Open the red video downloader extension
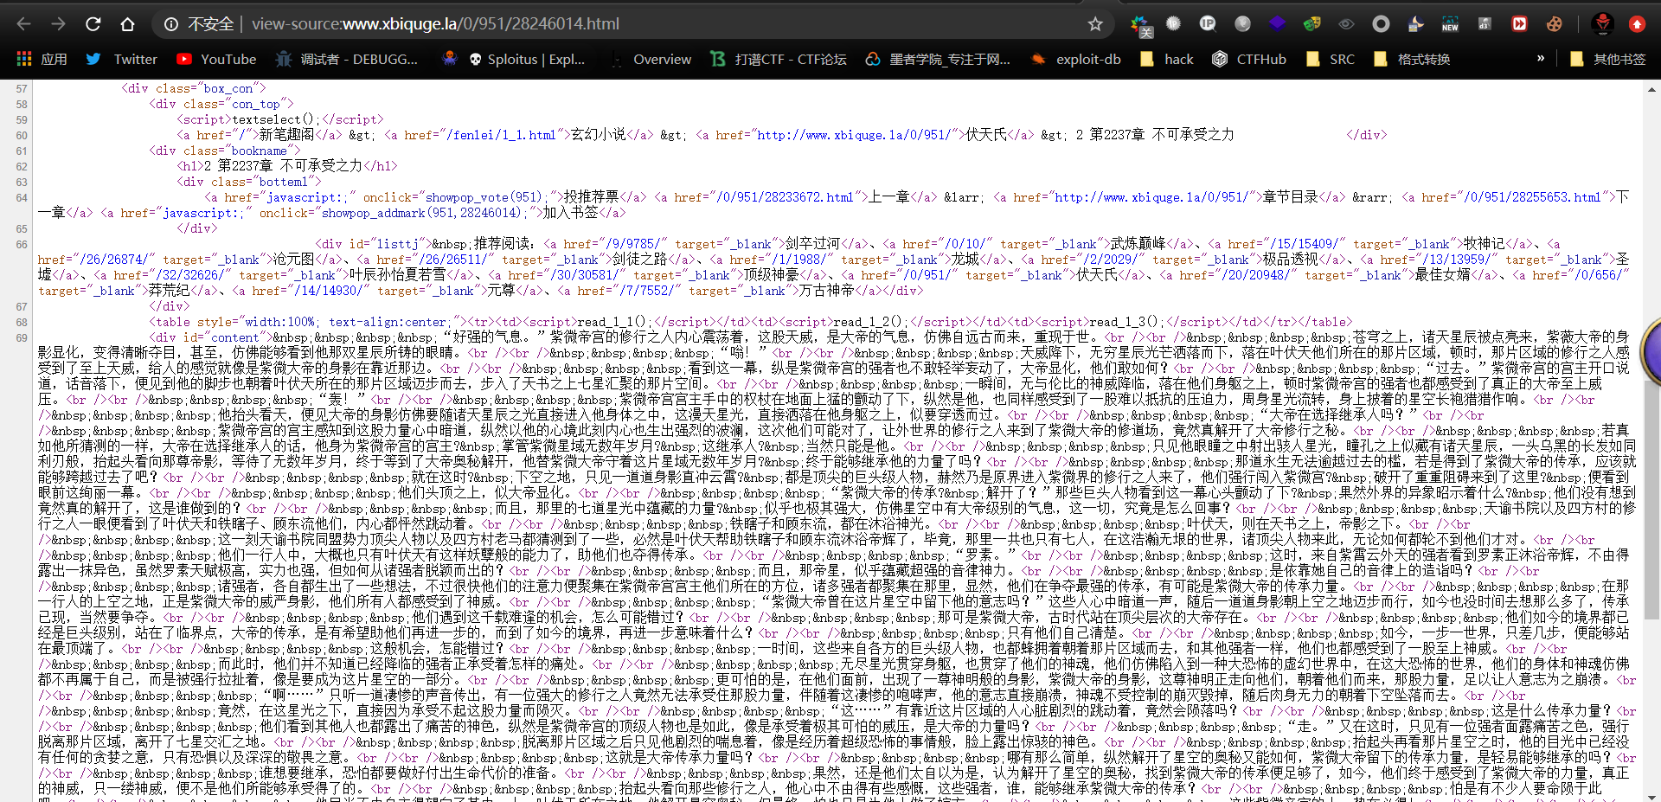The height and width of the screenshot is (802, 1661). 1519,23
